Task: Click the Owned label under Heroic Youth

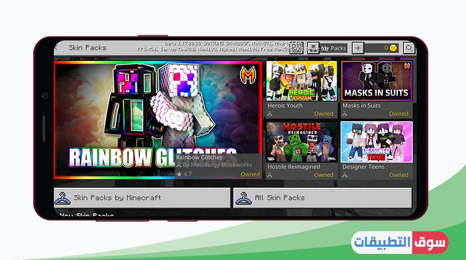Action: point(323,113)
